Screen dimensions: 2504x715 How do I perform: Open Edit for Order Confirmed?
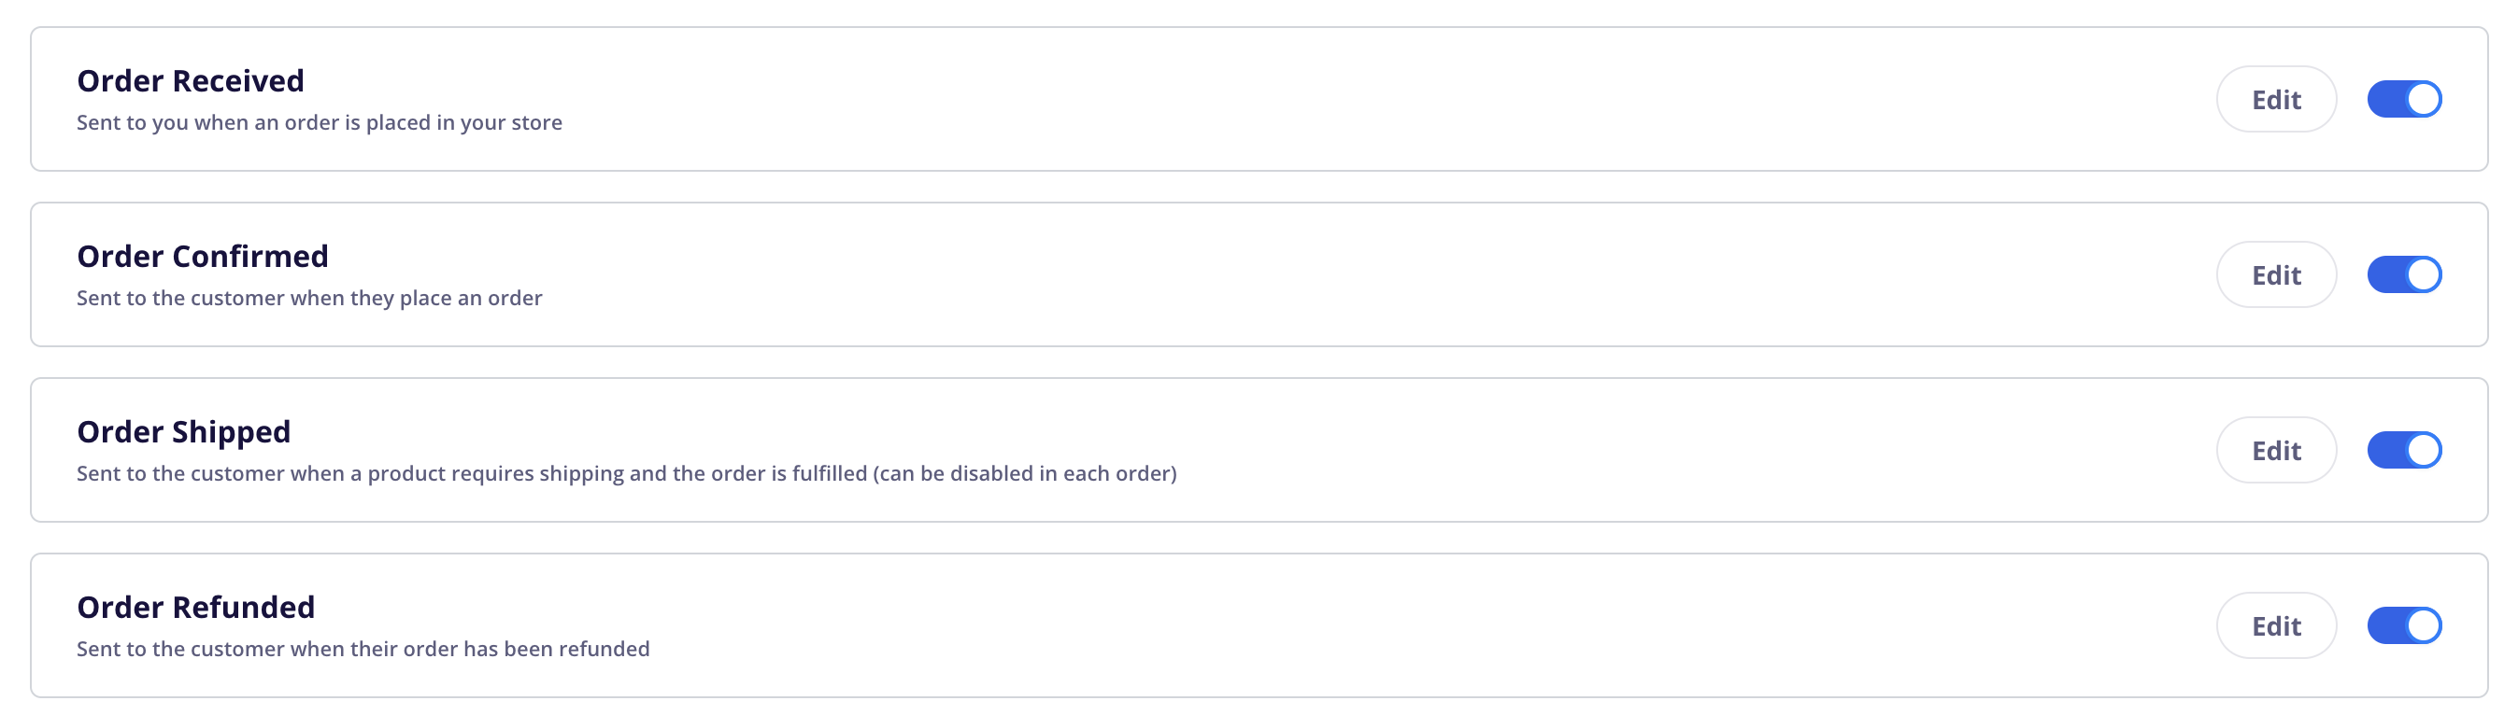2276,275
